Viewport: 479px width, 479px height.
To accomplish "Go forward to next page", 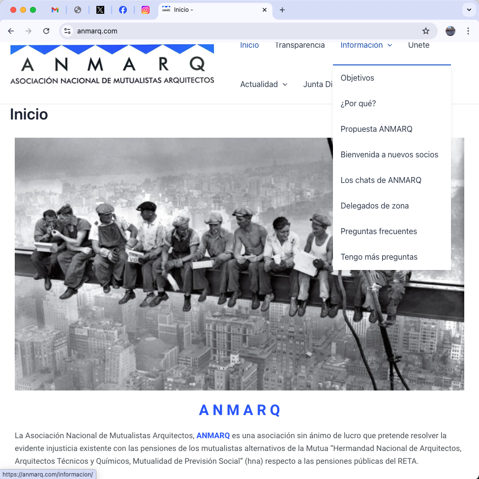I will tap(29, 31).
